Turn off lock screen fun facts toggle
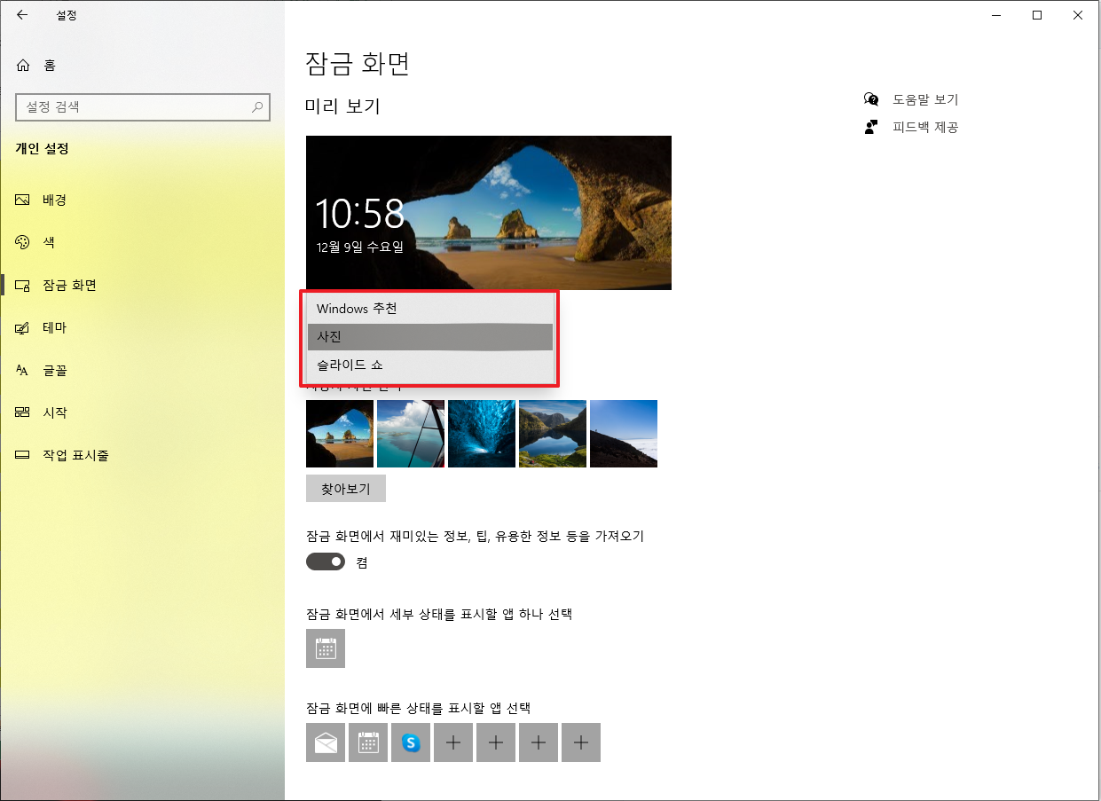1101x801 pixels. pyautogui.click(x=326, y=561)
